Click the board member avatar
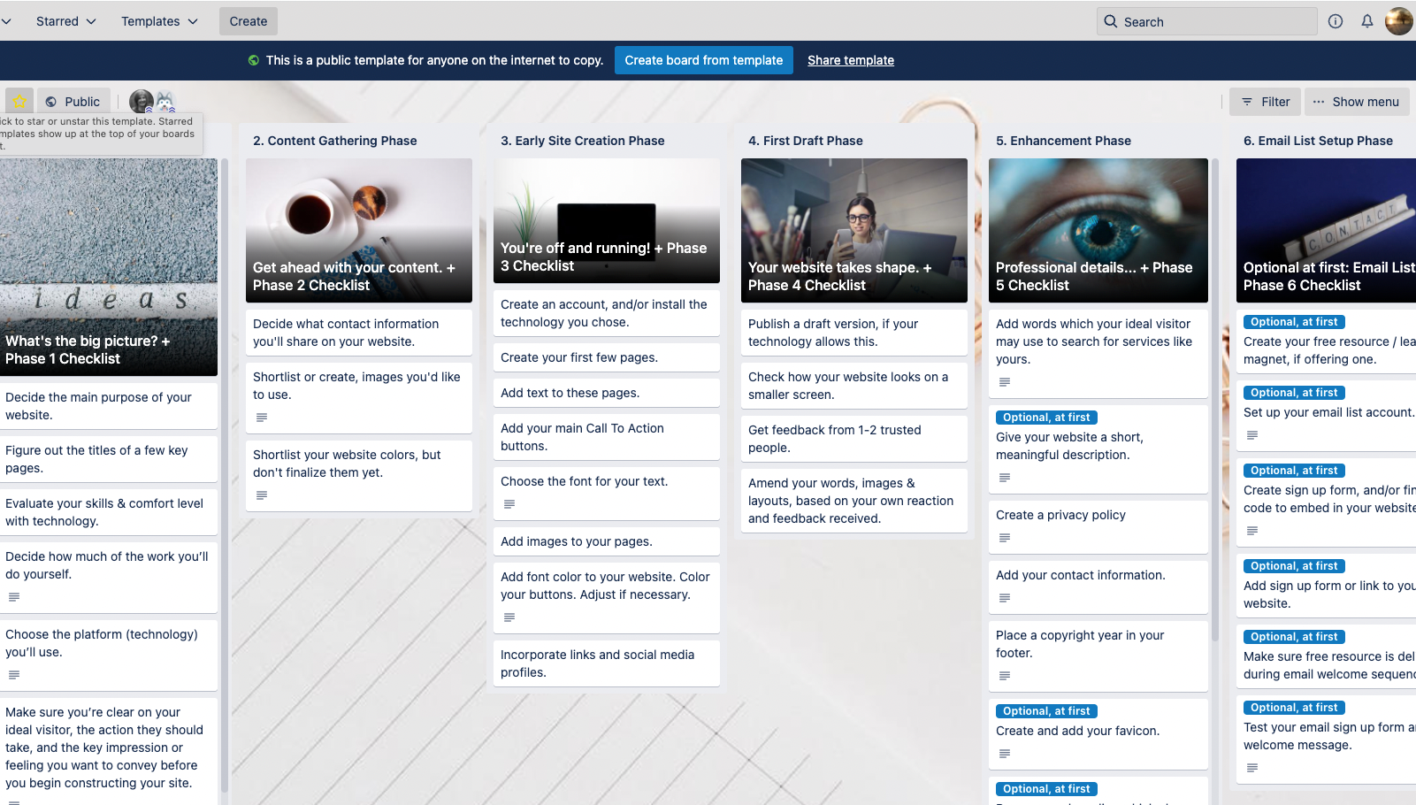 pyautogui.click(x=142, y=102)
